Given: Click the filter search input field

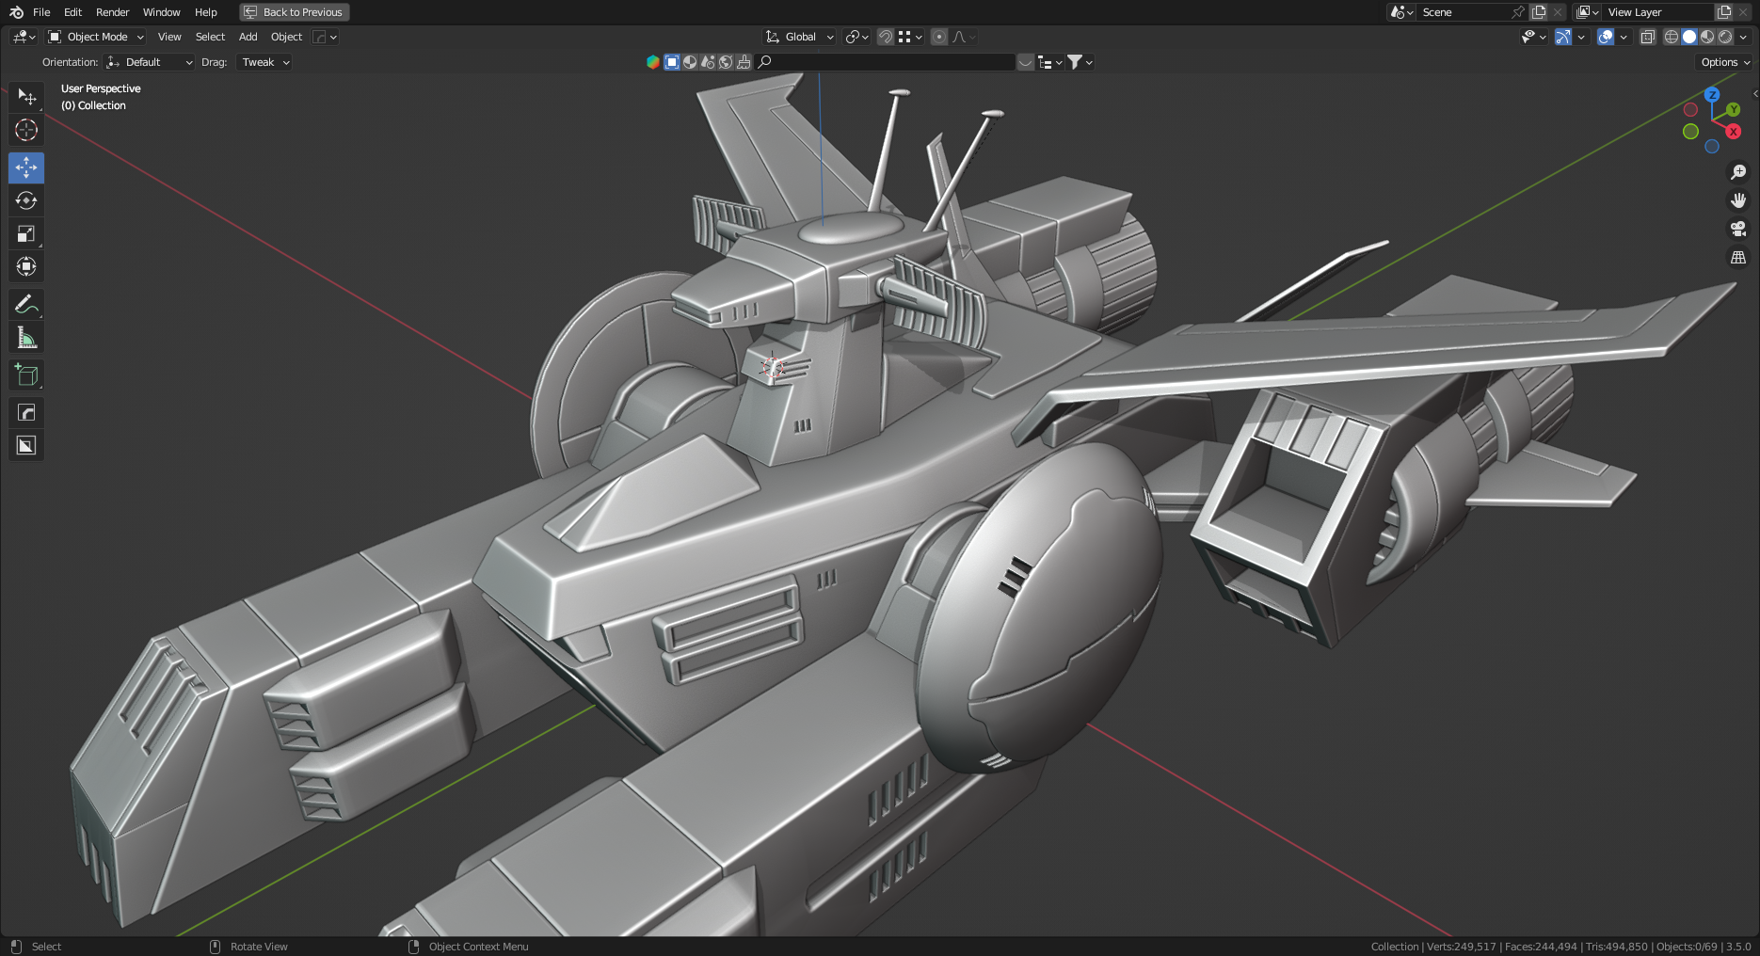Looking at the screenshot, I should tap(885, 62).
